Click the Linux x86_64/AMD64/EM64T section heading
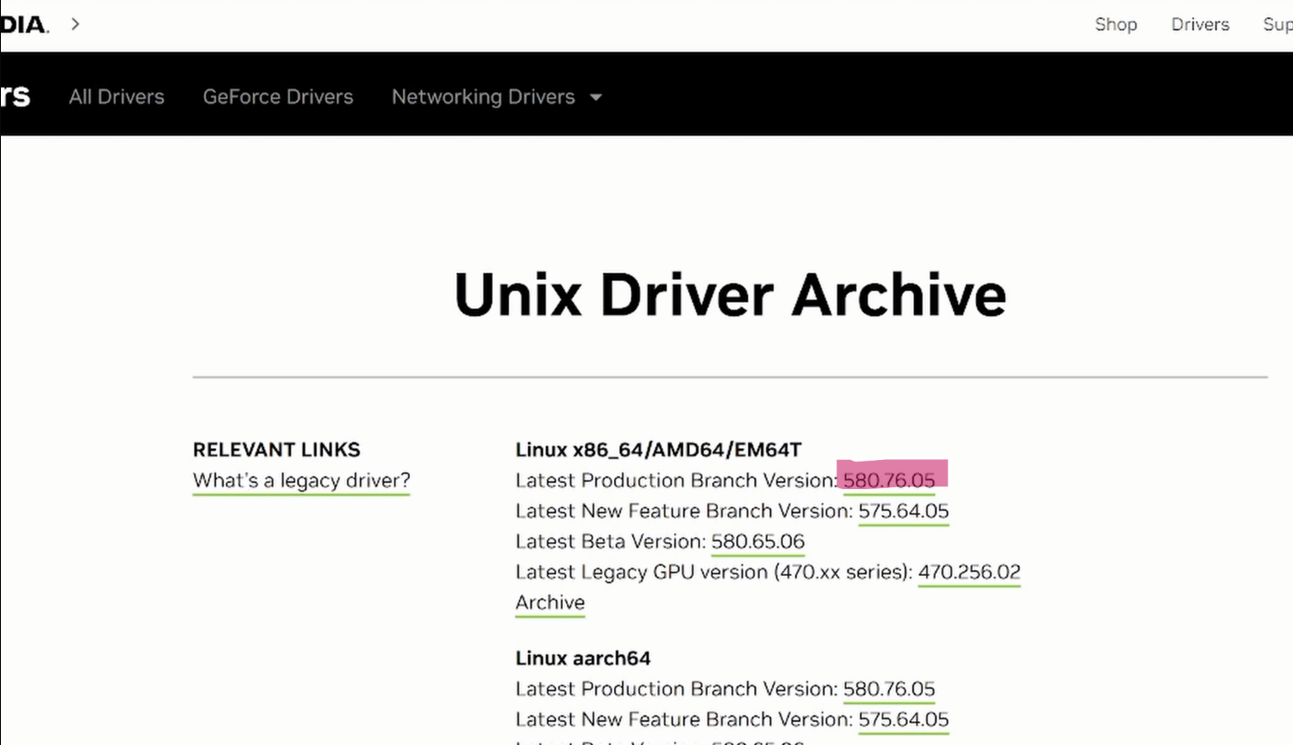The image size is (1293, 745). (658, 450)
